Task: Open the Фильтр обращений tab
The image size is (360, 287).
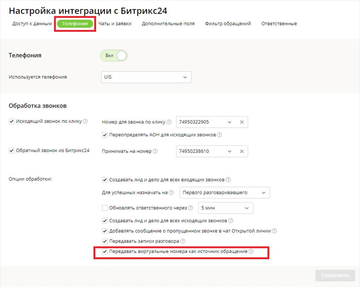Action: click(x=228, y=23)
